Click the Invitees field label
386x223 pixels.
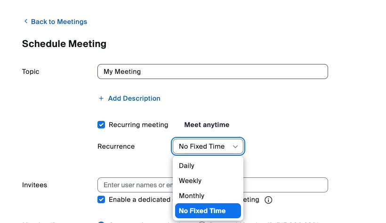tap(34, 185)
